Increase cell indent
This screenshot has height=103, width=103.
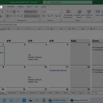tap(21, 16)
